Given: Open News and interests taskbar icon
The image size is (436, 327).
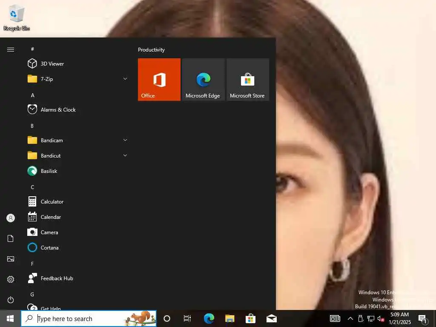Looking at the screenshot, I should click(x=335, y=318).
